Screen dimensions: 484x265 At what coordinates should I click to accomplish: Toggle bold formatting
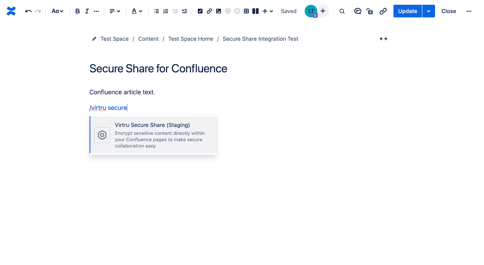[77, 11]
